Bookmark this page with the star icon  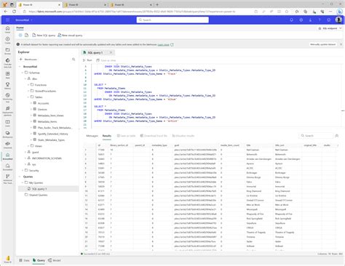pyautogui.click(x=287, y=12)
